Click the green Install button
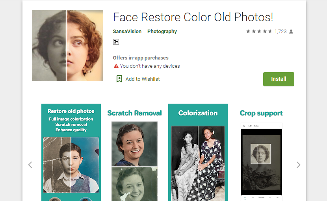This screenshot has height=201, width=327. (279, 79)
